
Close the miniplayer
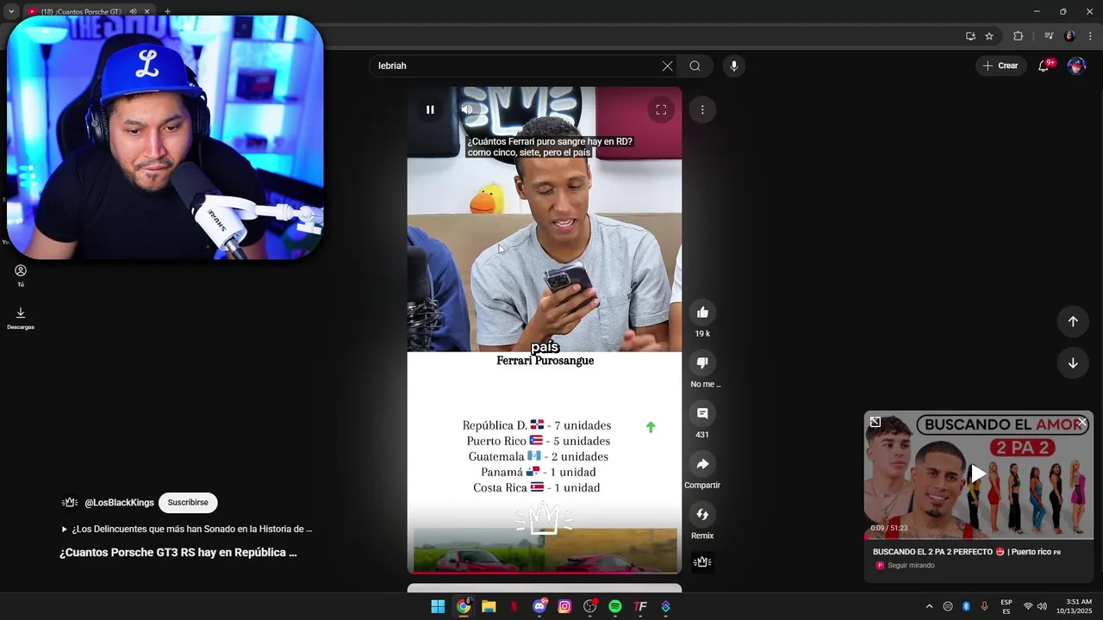click(x=1082, y=422)
